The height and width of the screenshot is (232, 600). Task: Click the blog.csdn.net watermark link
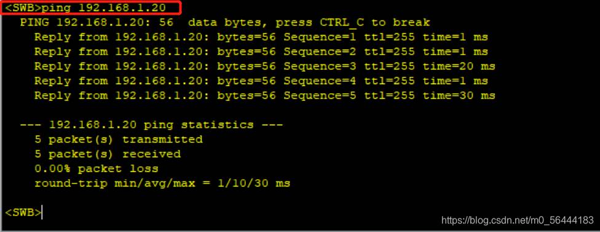(x=518, y=220)
